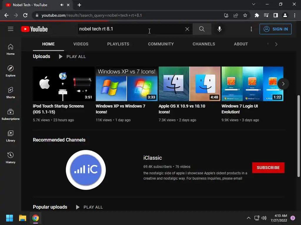Click title Windows XP vs Windows 7 Icons!
The image size is (301, 225).
pyautogui.click(x=121, y=109)
